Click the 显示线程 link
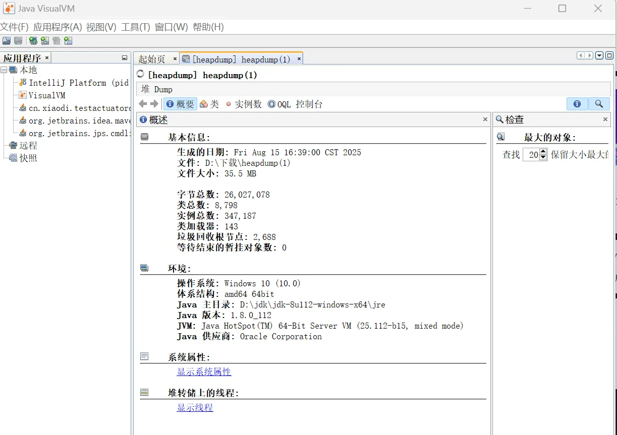The height and width of the screenshot is (435, 617). coord(195,408)
